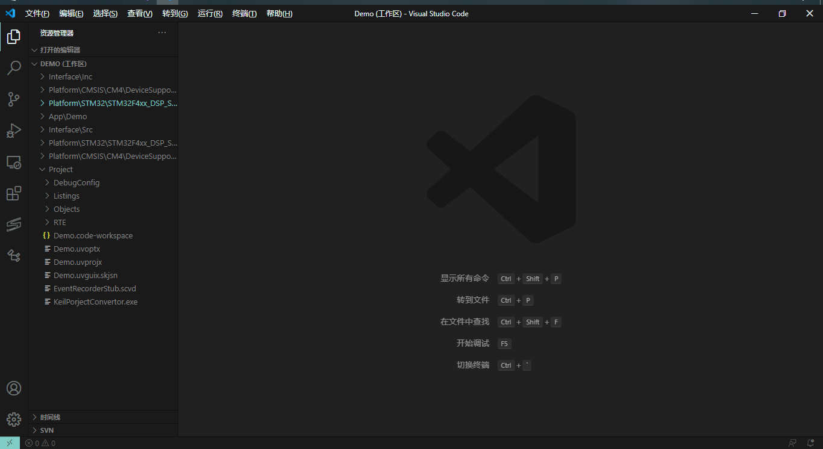Open notifications bell in status bar

(x=810, y=443)
